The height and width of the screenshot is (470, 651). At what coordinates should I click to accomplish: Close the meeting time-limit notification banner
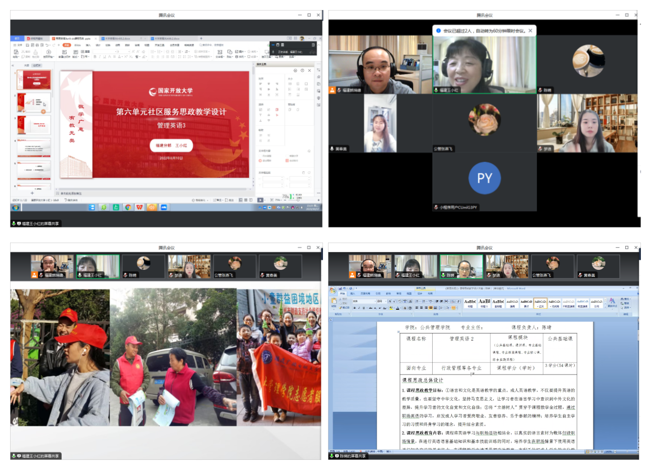click(530, 31)
